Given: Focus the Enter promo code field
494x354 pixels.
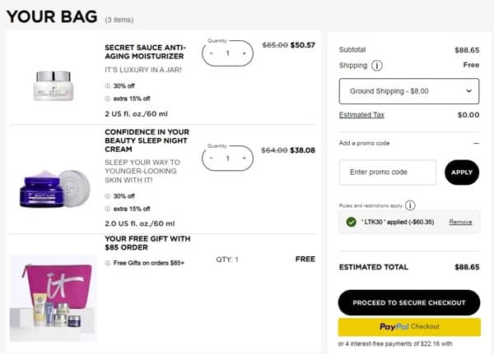Looking at the screenshot, I should tap(387, 172).
